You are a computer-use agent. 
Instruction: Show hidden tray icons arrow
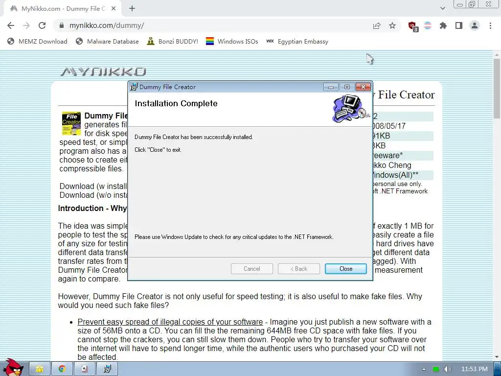coord(424,369)
